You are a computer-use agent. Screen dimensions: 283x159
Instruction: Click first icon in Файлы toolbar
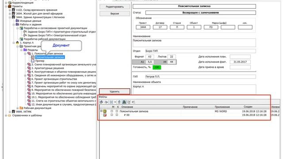tap(101, 102)
